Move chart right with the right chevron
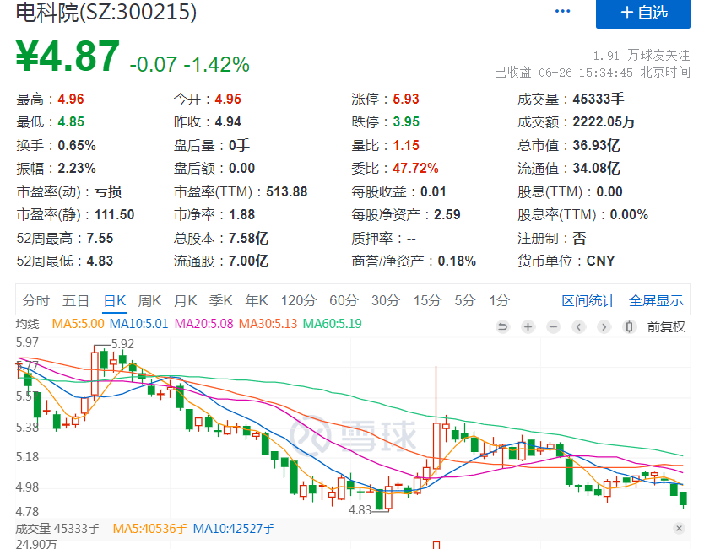This screenshot has height=549, width=715. (x=604, y=326)
